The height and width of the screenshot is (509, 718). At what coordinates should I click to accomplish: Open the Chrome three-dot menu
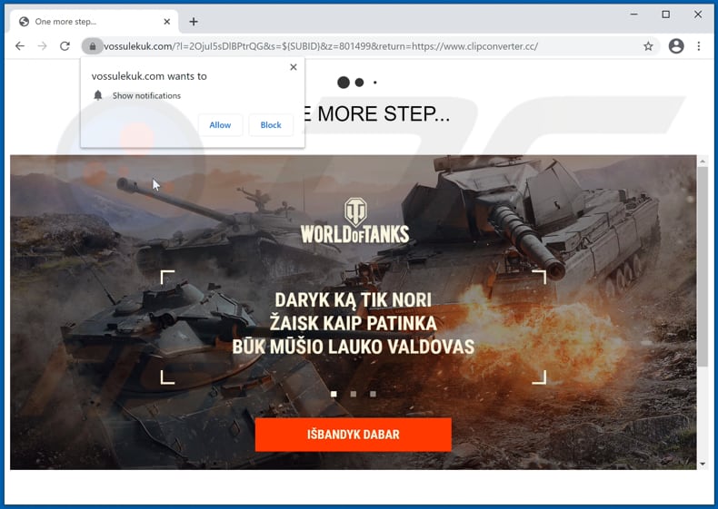(x=699, y=46)
